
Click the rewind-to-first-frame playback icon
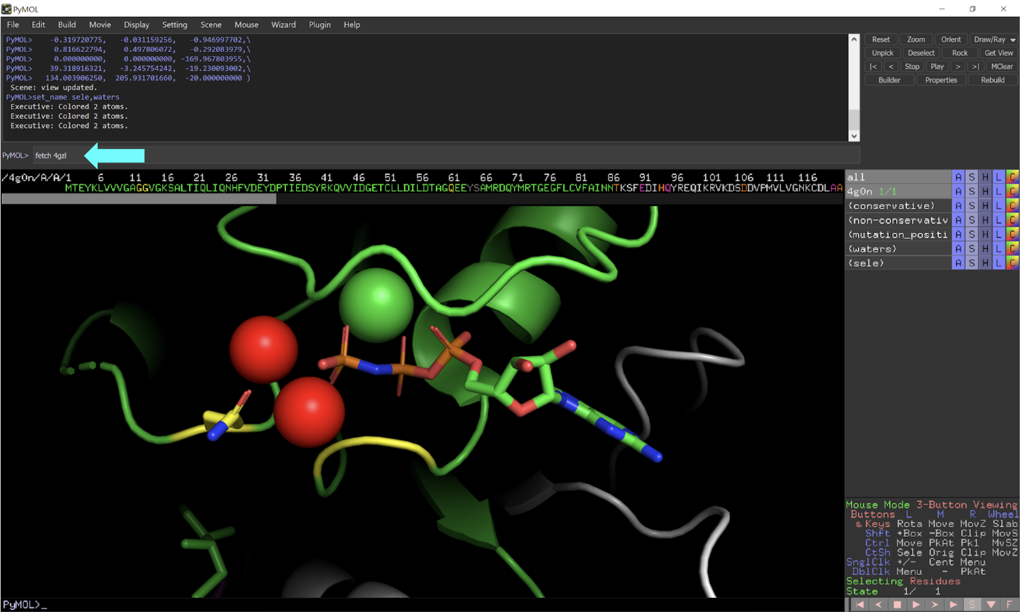(x=860, y=605)
